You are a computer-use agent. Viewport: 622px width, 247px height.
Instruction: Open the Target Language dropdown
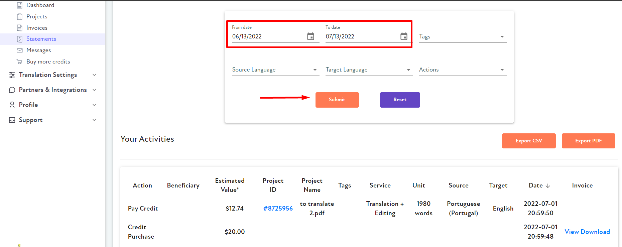[x=369, y=70]
